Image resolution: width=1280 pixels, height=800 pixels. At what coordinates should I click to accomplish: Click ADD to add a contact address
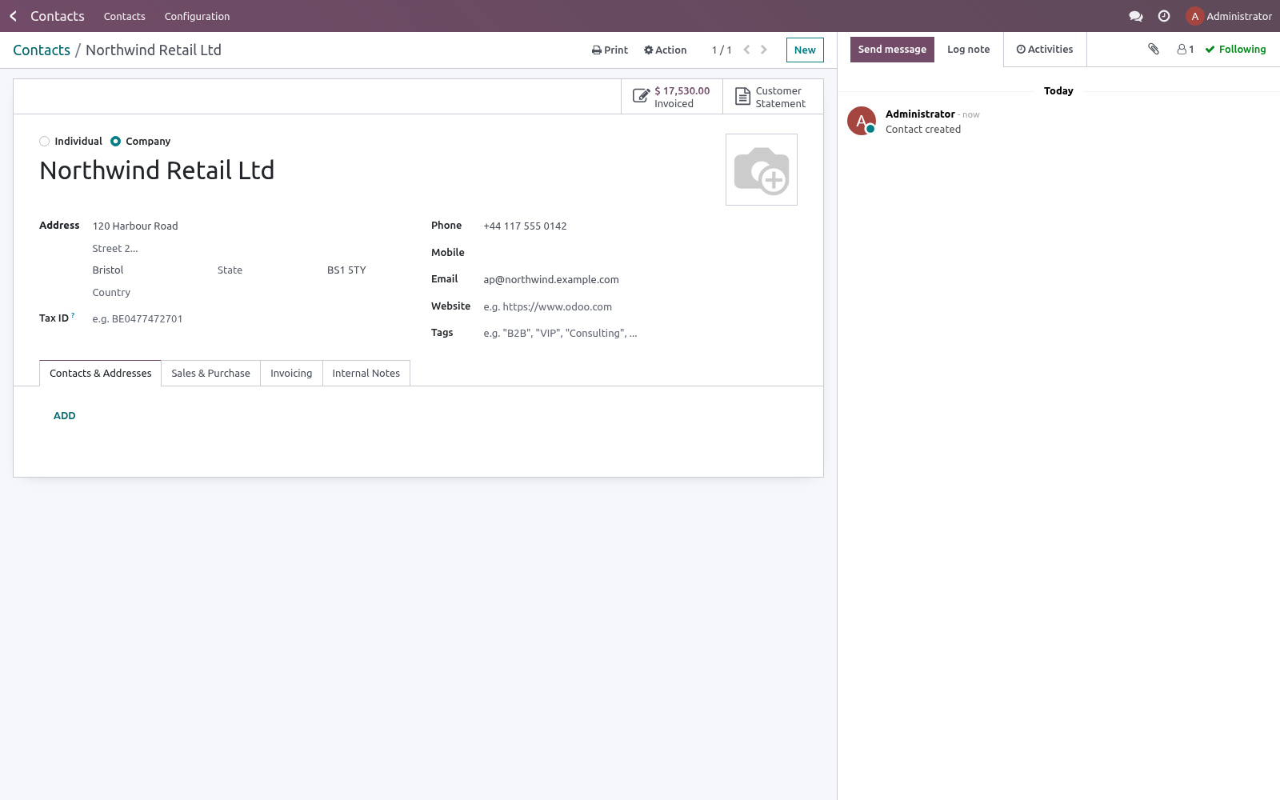(x=65, y=416)
